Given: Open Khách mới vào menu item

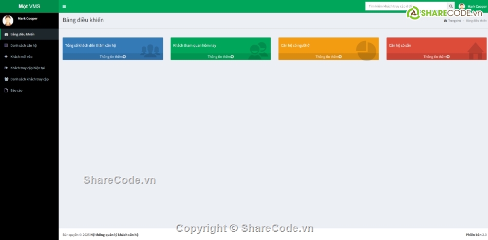Looking at the screenshot, I should pyautogui.click(x=29, y=56).
